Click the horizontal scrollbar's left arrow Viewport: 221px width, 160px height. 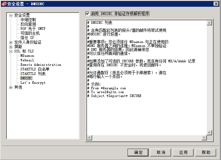coord(89,138)
